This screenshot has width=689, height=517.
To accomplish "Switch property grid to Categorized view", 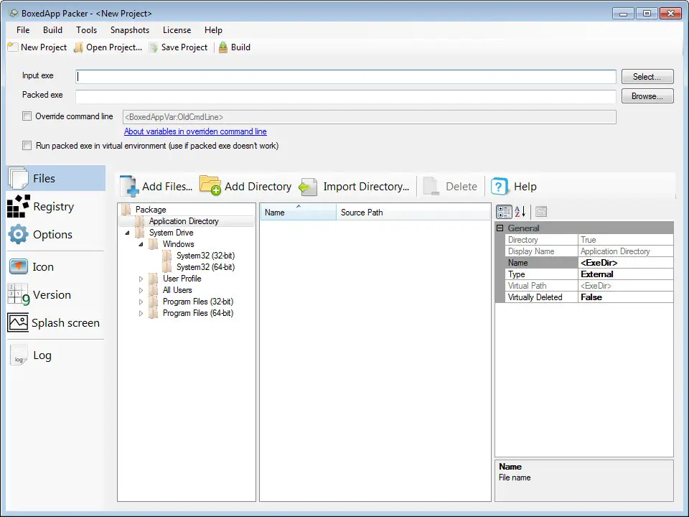I will click(x=504, y=212).
